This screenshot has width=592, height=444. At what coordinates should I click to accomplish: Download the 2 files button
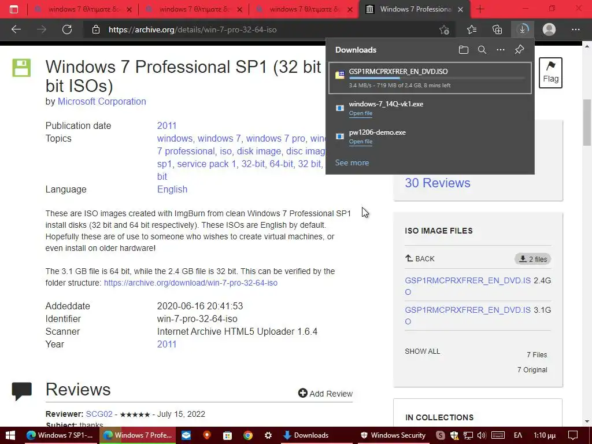tap(532, 259)
